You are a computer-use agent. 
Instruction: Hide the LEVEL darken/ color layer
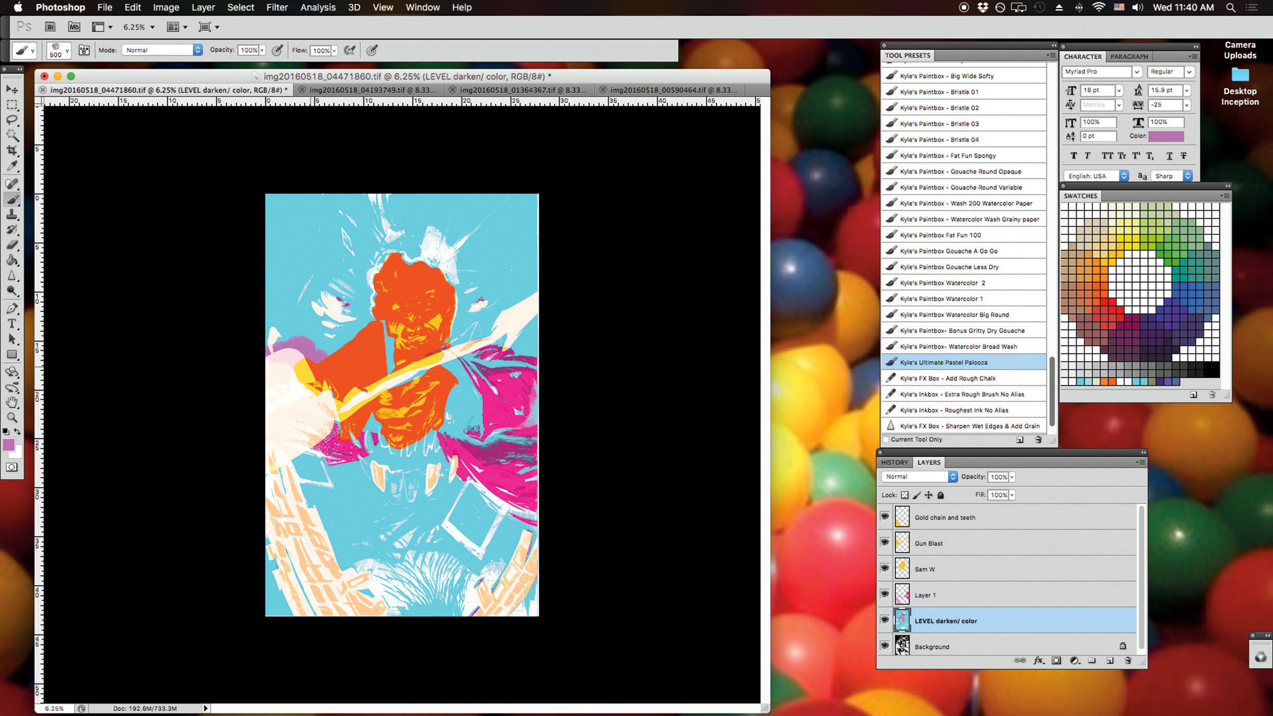885,620
